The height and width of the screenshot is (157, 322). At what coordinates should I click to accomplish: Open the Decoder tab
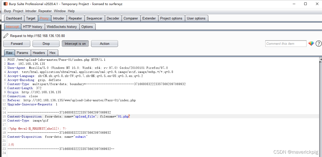[113, 18]
